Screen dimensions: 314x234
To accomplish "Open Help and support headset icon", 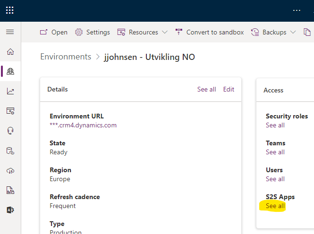I will 10,131.
